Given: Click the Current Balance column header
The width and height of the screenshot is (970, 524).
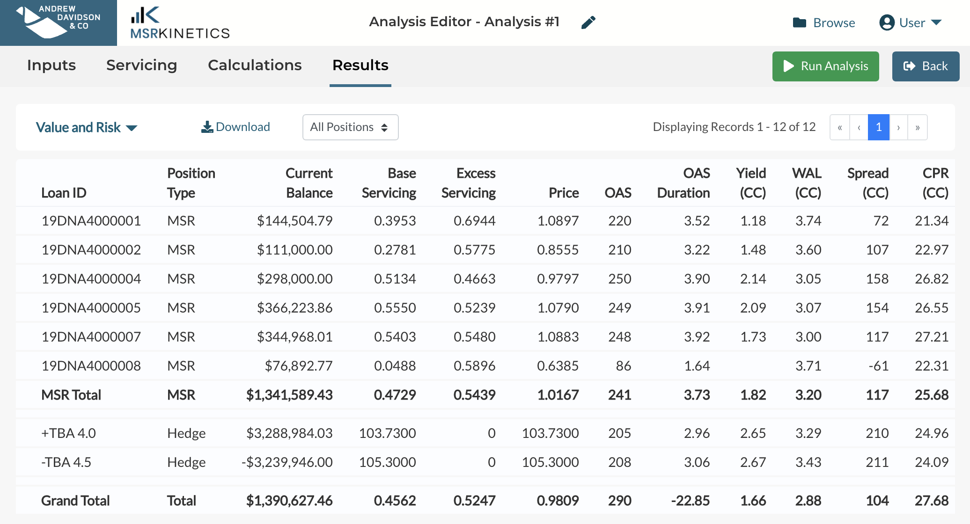Looking at the screenshot, I should coord(309,183).
